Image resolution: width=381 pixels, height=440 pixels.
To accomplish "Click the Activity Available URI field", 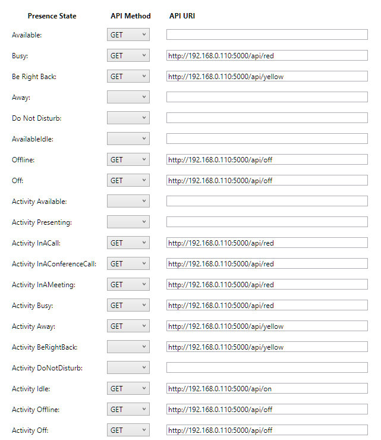I will [267, 201].
